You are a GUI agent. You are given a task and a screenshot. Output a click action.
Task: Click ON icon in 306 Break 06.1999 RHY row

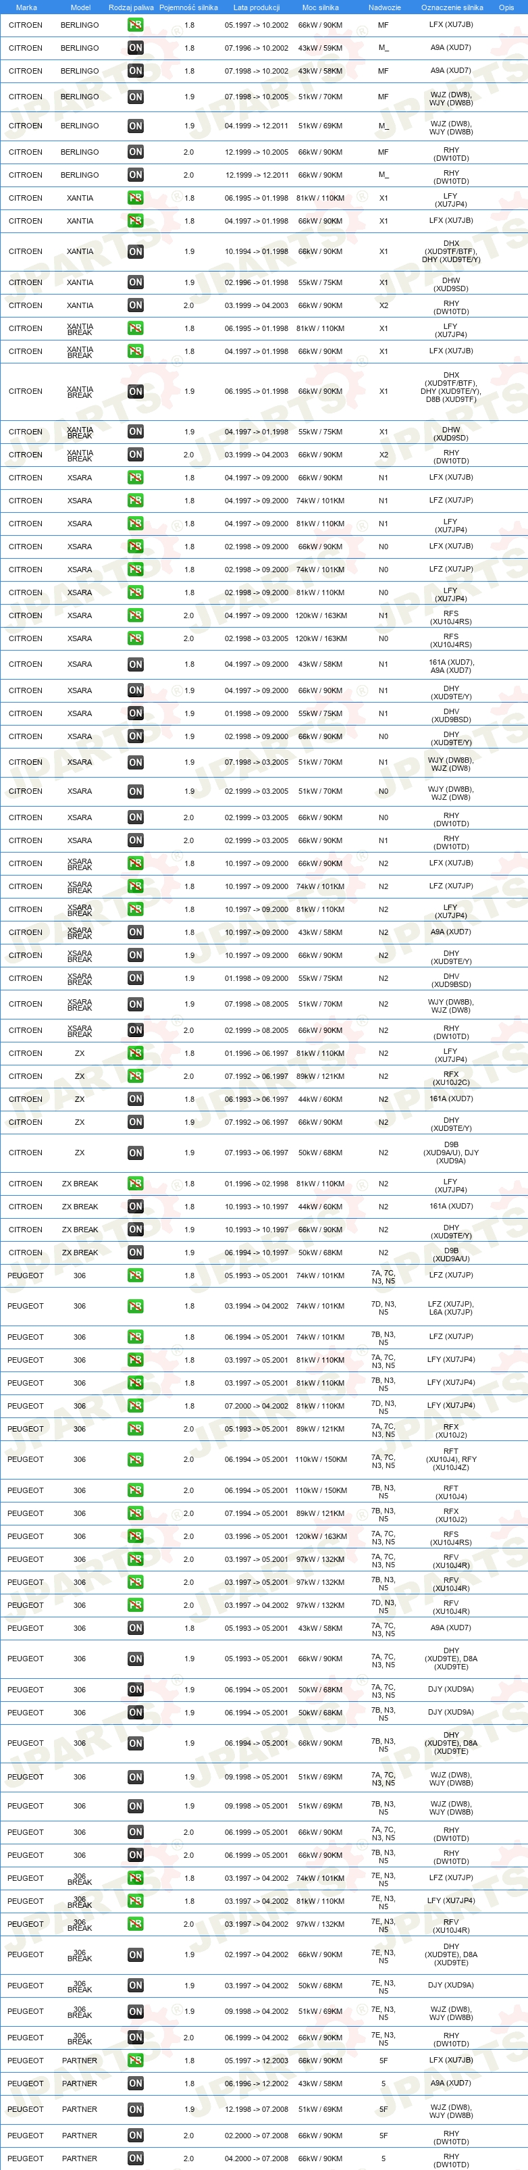click(136, 2038)
